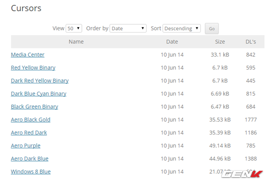Open the Media Center cursor link
The width and height of the screenshot is (266, 180).
[x=27, y=55]
